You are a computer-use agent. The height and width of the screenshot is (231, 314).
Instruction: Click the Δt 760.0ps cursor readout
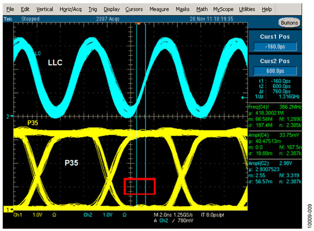(275, 92)
